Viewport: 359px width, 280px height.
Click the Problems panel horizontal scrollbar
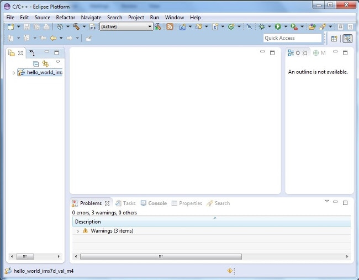pyautogui.click(x=161, y=256)
